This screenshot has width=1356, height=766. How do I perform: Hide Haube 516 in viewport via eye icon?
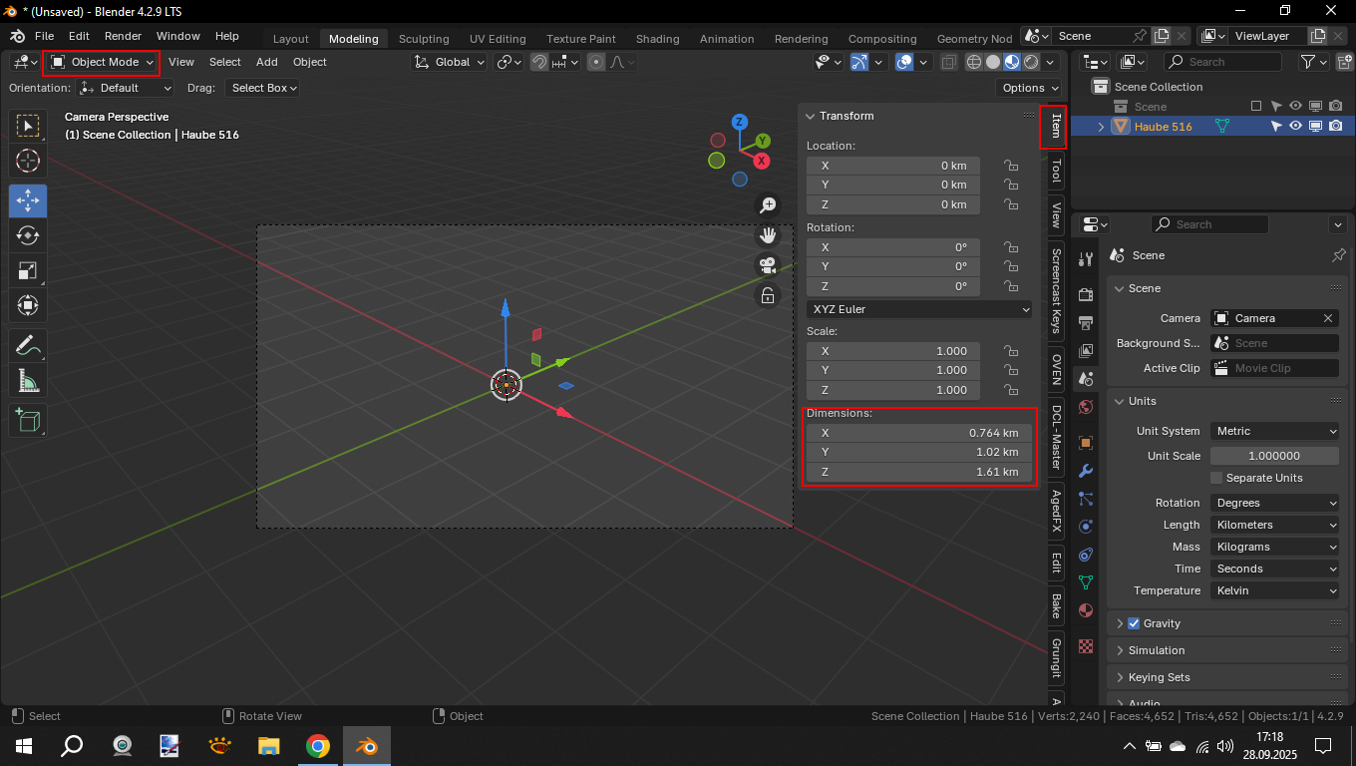pyautogui.click(x=1295, y=127)
